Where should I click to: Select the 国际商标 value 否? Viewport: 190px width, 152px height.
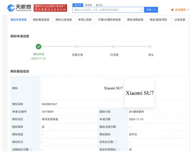tap(43, 127)
